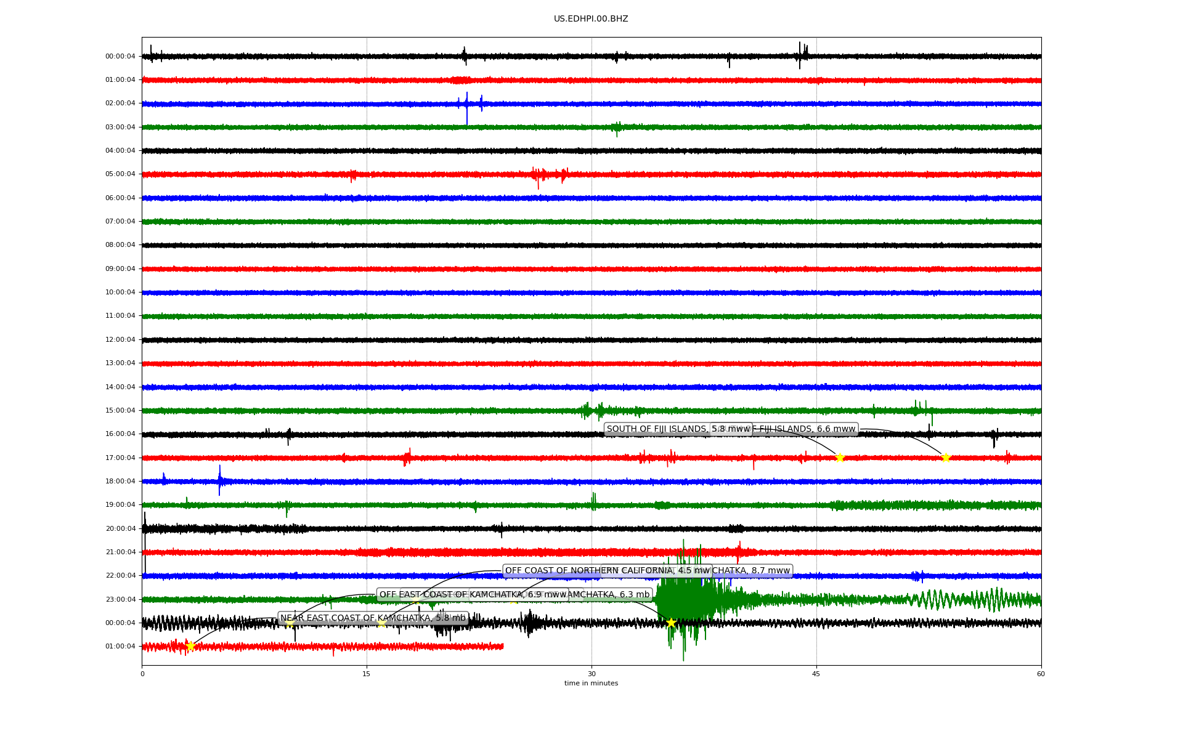Click the 09:00:04 time label

(x=120, y=269)
